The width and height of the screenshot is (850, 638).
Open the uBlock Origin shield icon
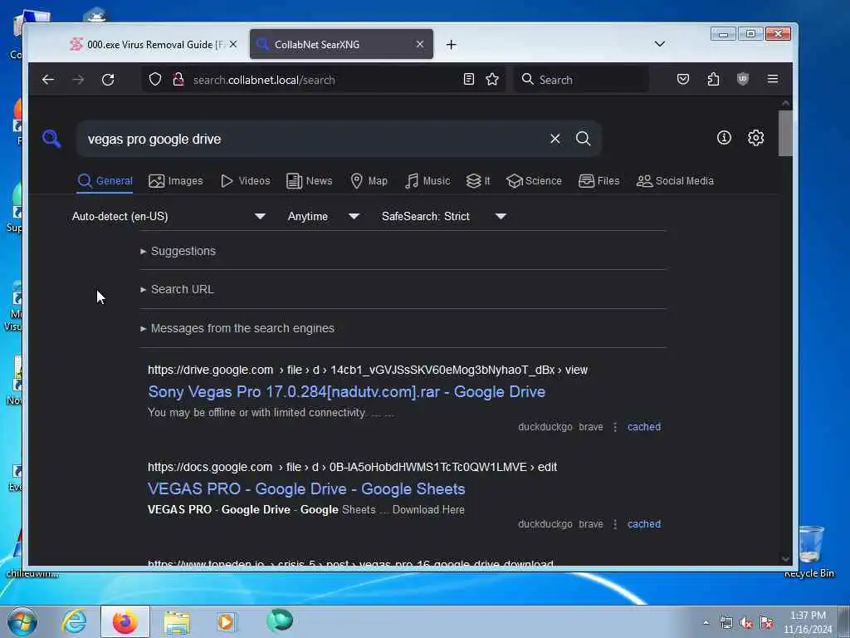tap(743, 80)
